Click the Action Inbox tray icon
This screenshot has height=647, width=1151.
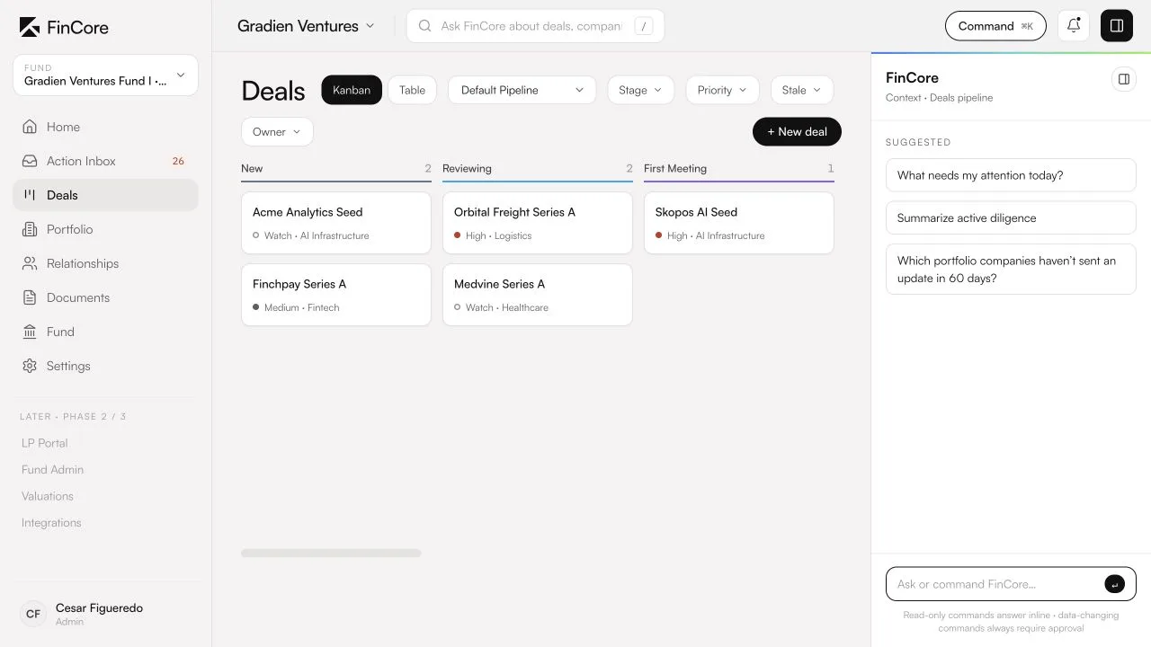30,161
